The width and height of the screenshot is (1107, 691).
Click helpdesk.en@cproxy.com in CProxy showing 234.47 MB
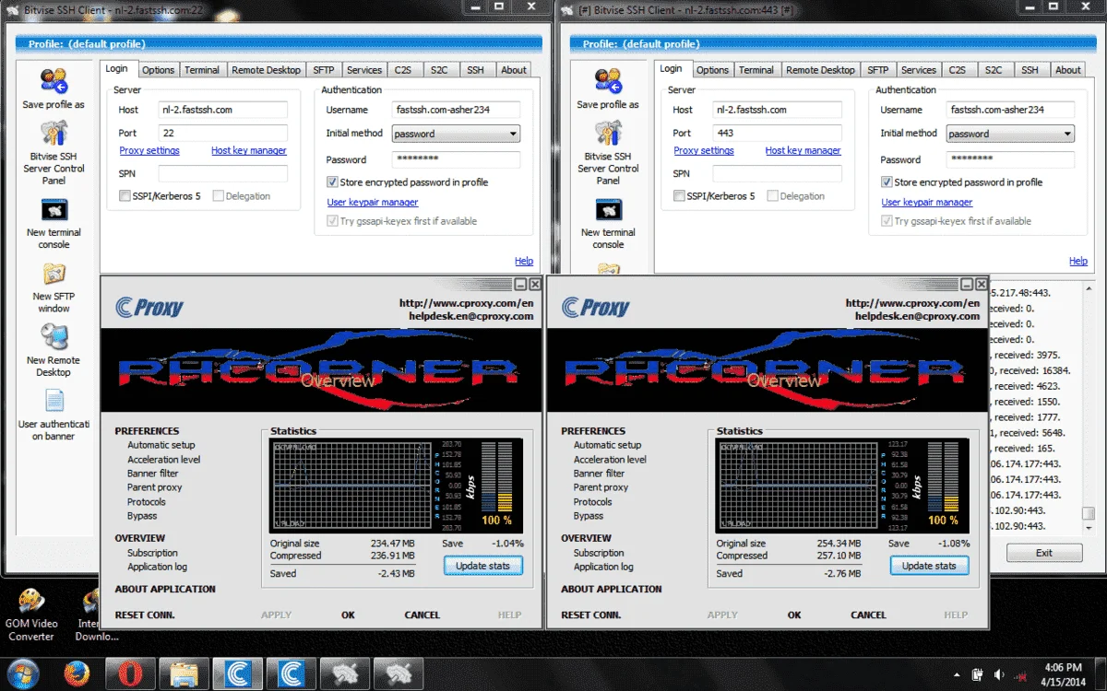point(471,316)
